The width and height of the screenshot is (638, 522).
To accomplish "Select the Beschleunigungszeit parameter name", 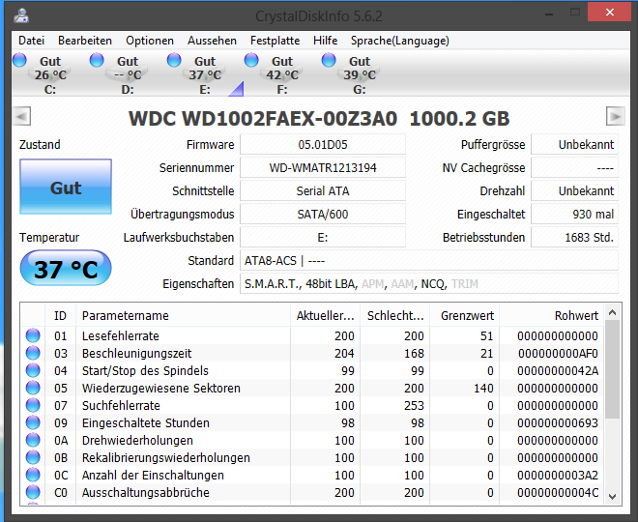I will pyautogui.click(x=136, y=354).
